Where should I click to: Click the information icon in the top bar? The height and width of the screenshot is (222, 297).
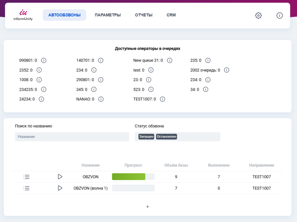coord(279,15)
